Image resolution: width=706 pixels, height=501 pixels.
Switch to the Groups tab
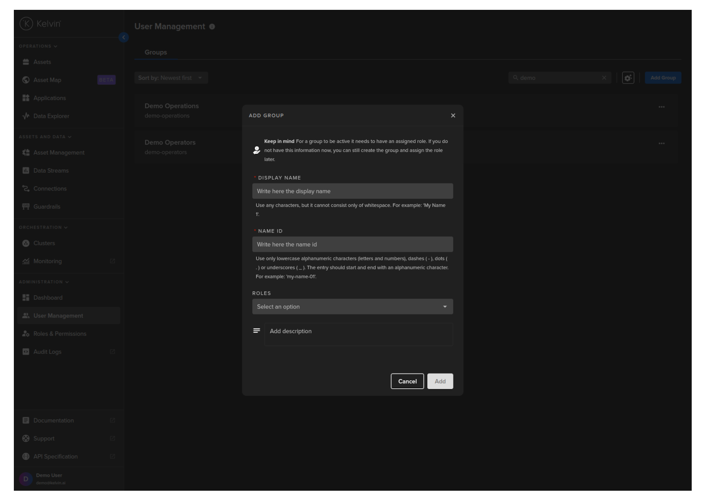pos(155,52)
